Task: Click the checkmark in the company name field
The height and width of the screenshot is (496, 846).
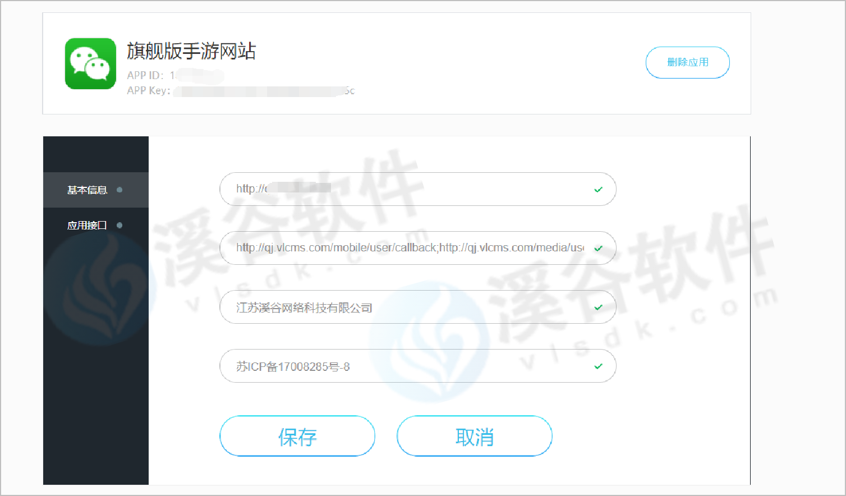Action: [x=598, y=307]
